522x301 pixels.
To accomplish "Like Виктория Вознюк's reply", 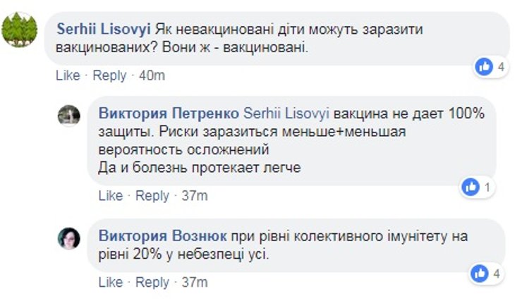I will click(110, 282).
